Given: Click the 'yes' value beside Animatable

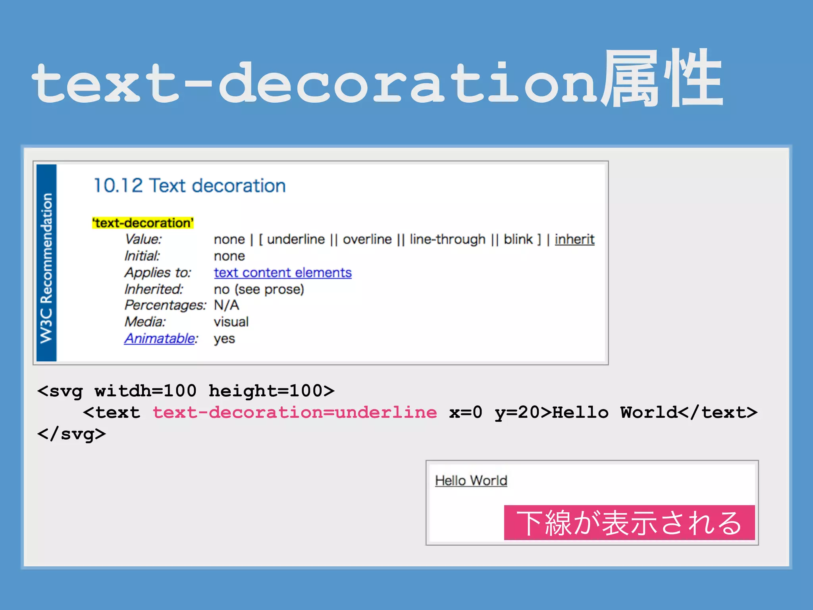Looking at the screenshot, I should point(224,339).
